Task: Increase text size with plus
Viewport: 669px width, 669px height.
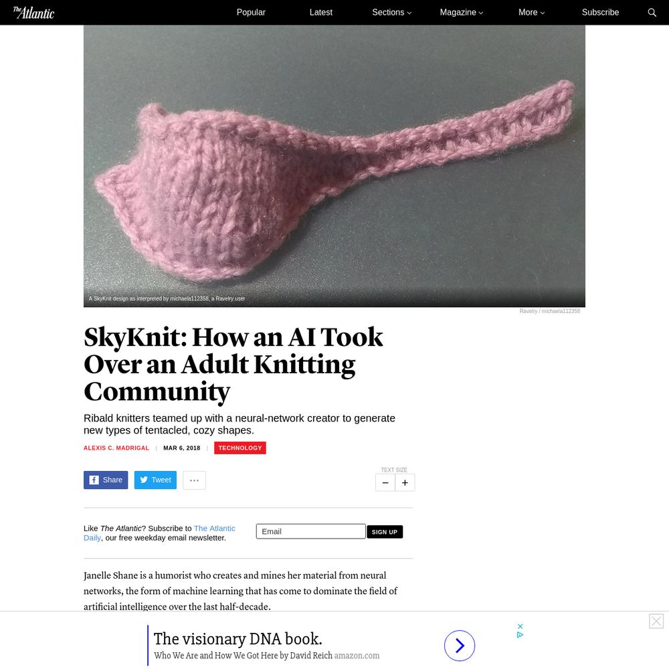Action: [405, 482]
